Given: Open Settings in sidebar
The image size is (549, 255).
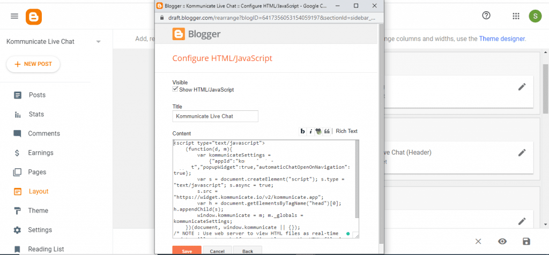Looking at the screenshot, I should 40,230.
